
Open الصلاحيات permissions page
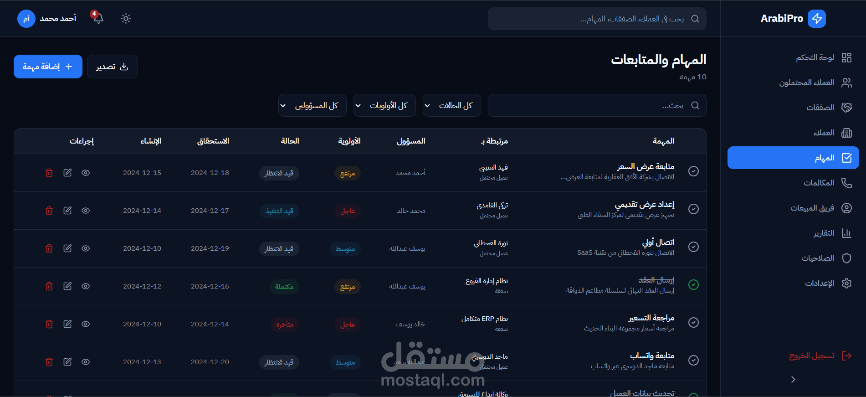point(793,258)
